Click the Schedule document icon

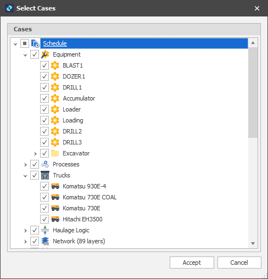click(x=35, y=43)
